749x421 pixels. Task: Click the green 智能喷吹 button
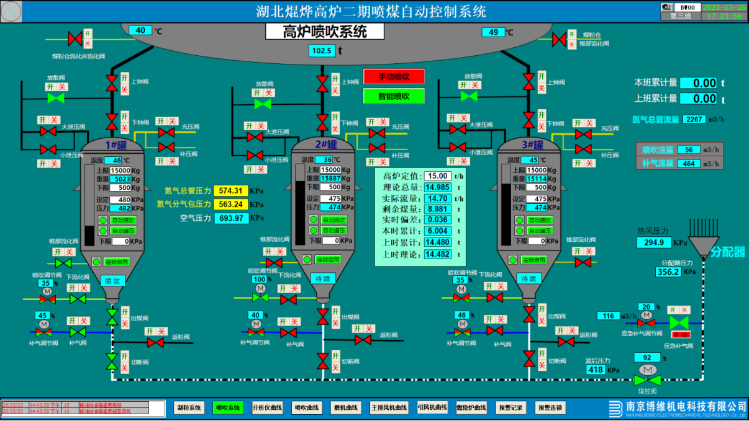click(394, 96)
